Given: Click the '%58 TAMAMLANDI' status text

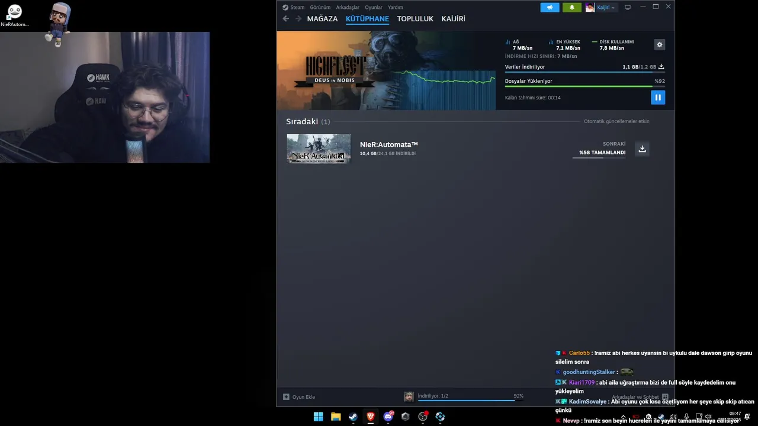Looking at the screenshot, I should click(x=602, y=153).
